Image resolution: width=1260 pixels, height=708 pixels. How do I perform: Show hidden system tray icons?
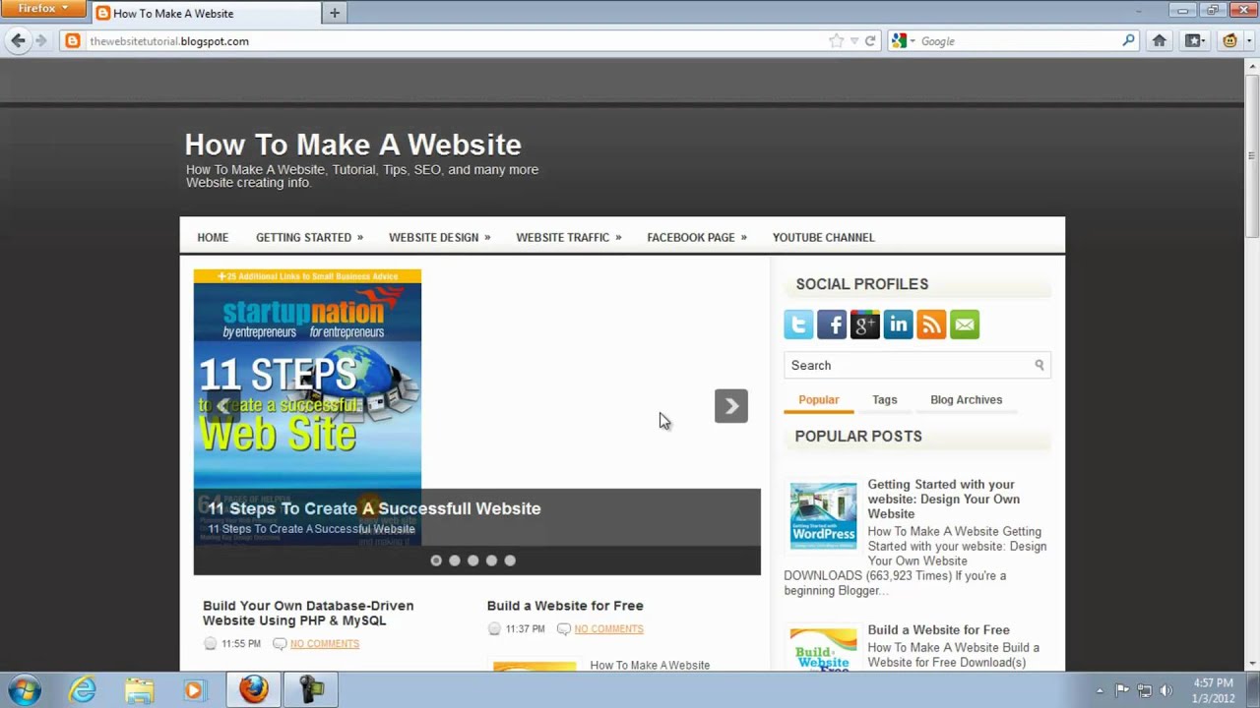click(1100, 690)
